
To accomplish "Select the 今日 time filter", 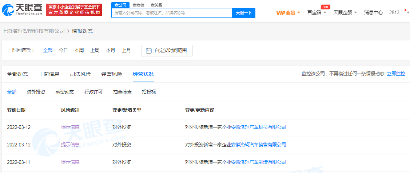I will [63, 50].
